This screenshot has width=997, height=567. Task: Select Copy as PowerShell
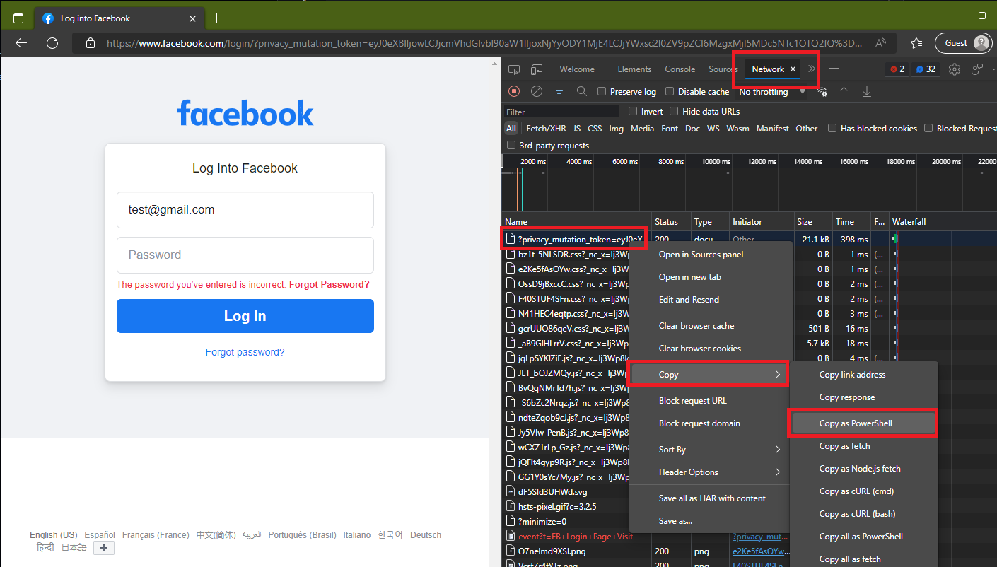(863, 423)
